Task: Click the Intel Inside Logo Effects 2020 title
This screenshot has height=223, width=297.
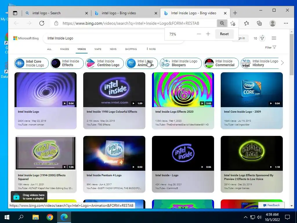Action: [x=174, y=112]
